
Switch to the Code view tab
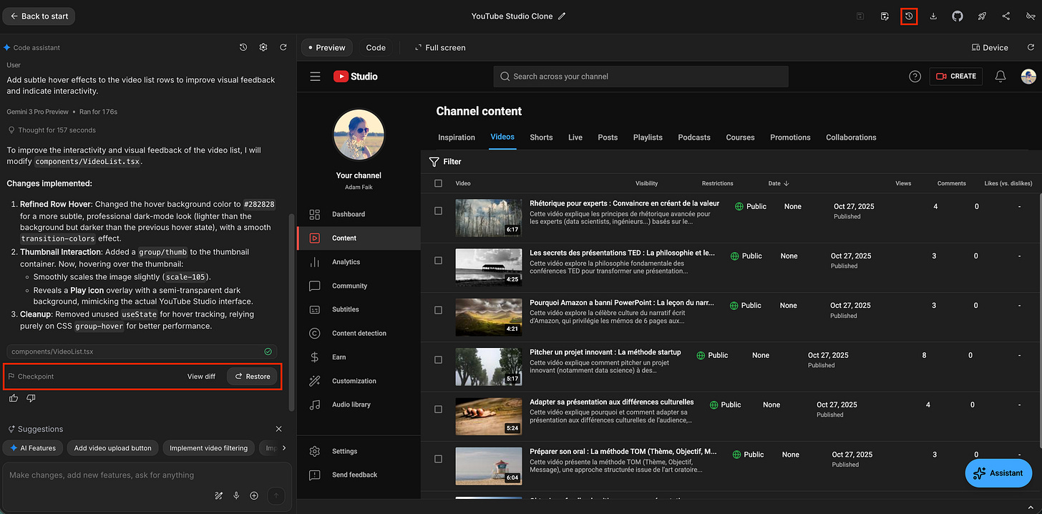[x=376, y=47]
